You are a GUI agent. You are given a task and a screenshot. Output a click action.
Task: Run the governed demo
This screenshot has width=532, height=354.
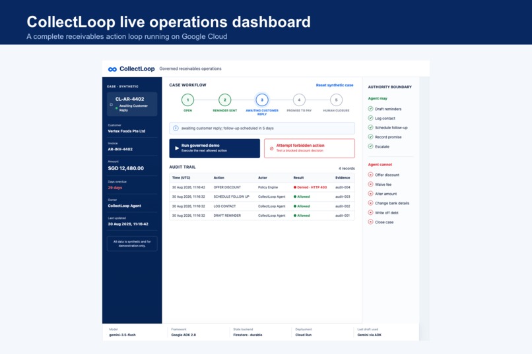tap(215, 148)
